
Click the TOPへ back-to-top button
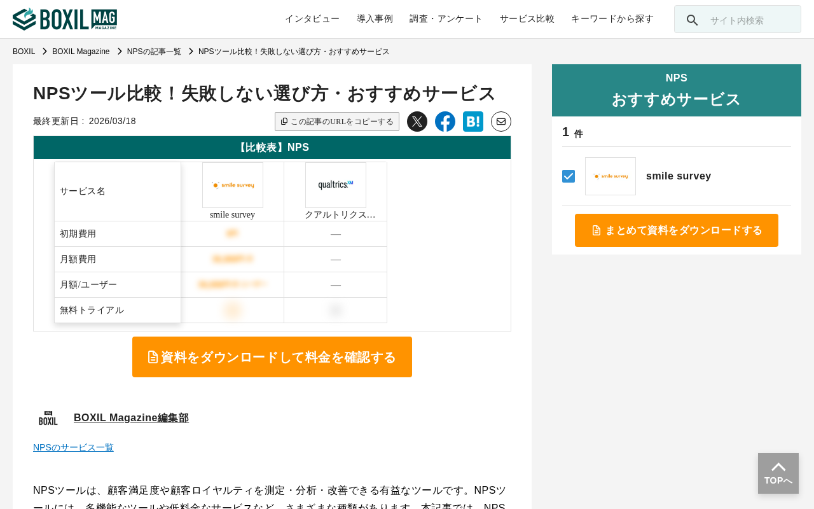pos(778,473)
